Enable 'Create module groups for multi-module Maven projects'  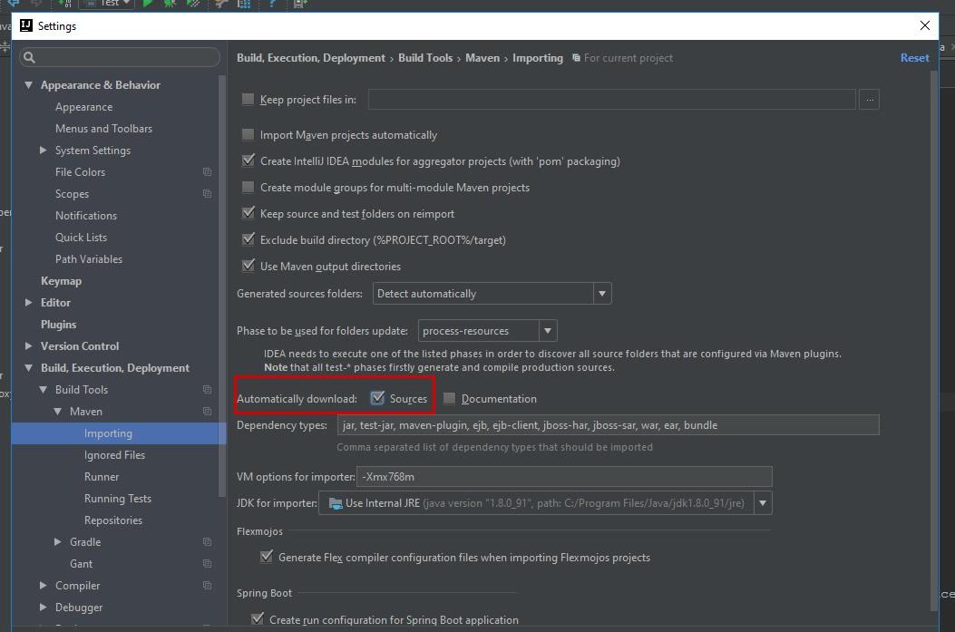point(248,187)
